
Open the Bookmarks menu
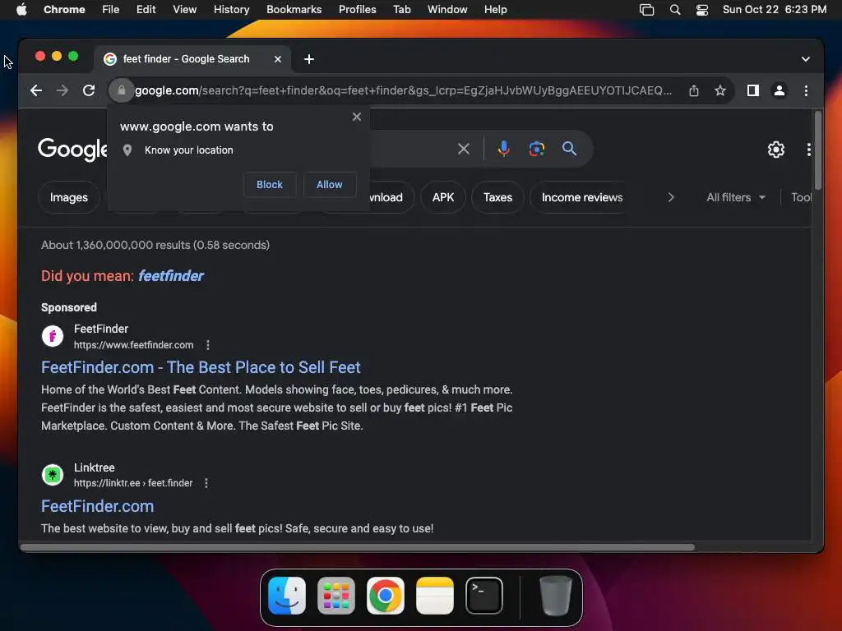[294, 10]
